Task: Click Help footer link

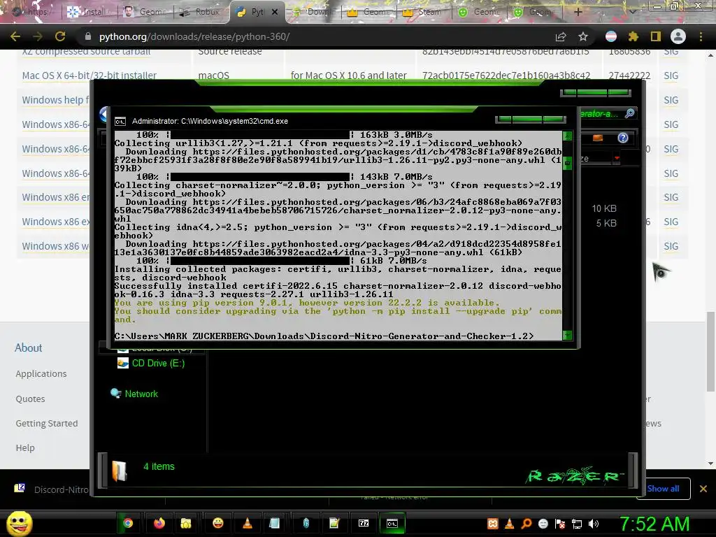Action: [25, 448]
